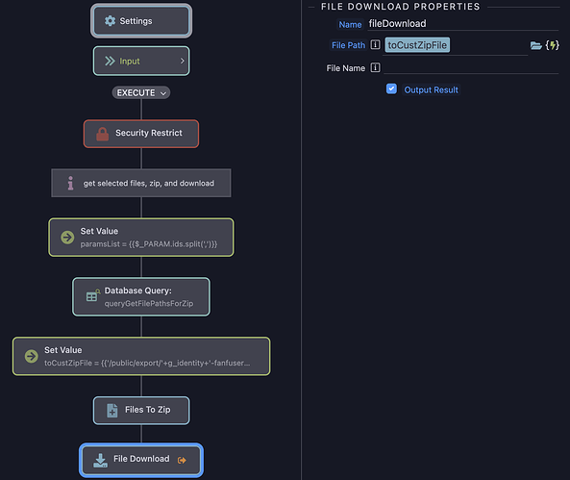Click the orange output arrow on File Download
Screen dimensions: 570x480
click(x=182, y=461)
